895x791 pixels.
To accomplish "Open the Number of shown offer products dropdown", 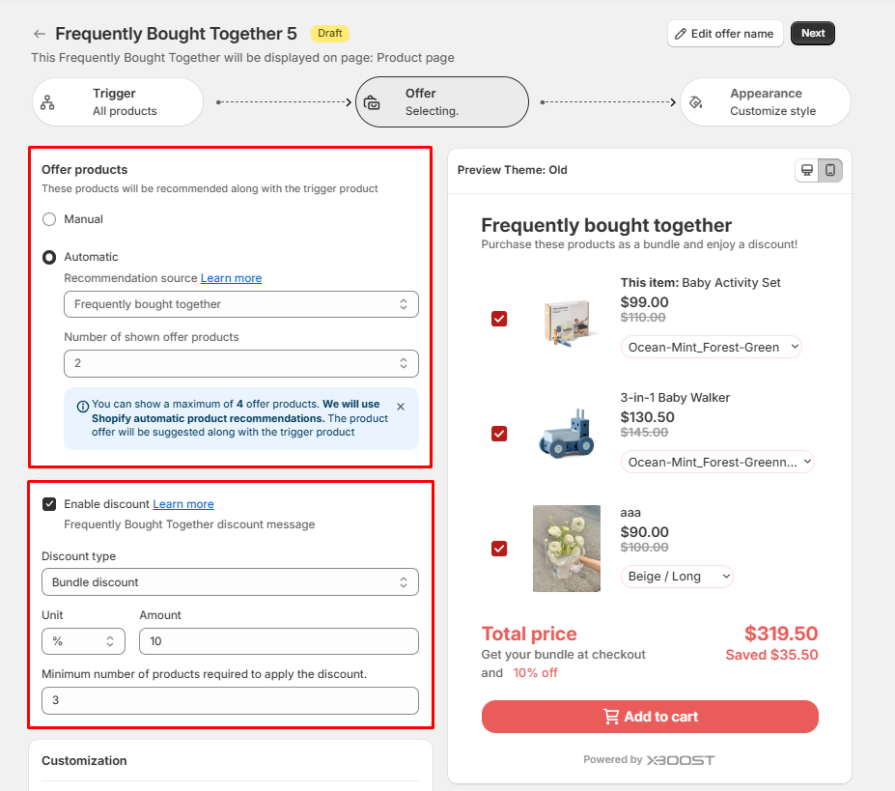I will (240, 363).
